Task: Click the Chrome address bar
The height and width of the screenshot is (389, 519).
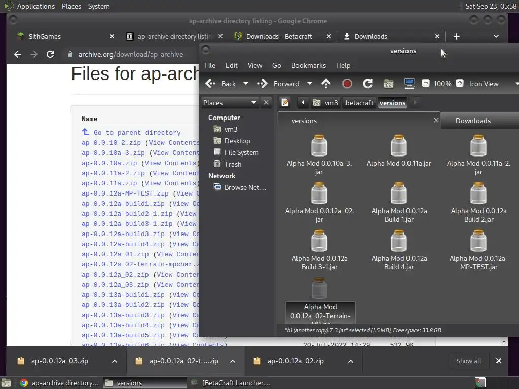Action: [131, 54]
